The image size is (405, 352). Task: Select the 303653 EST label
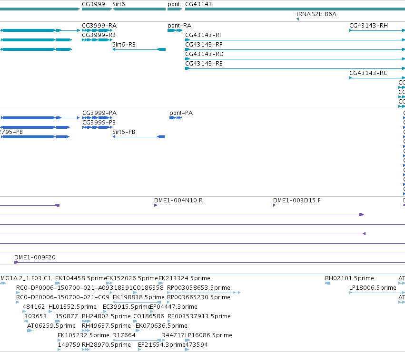35,316
